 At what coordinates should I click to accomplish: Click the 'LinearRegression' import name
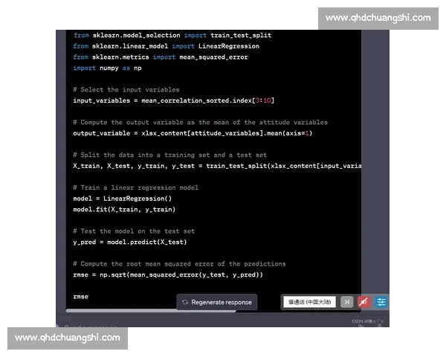(229, 46)
